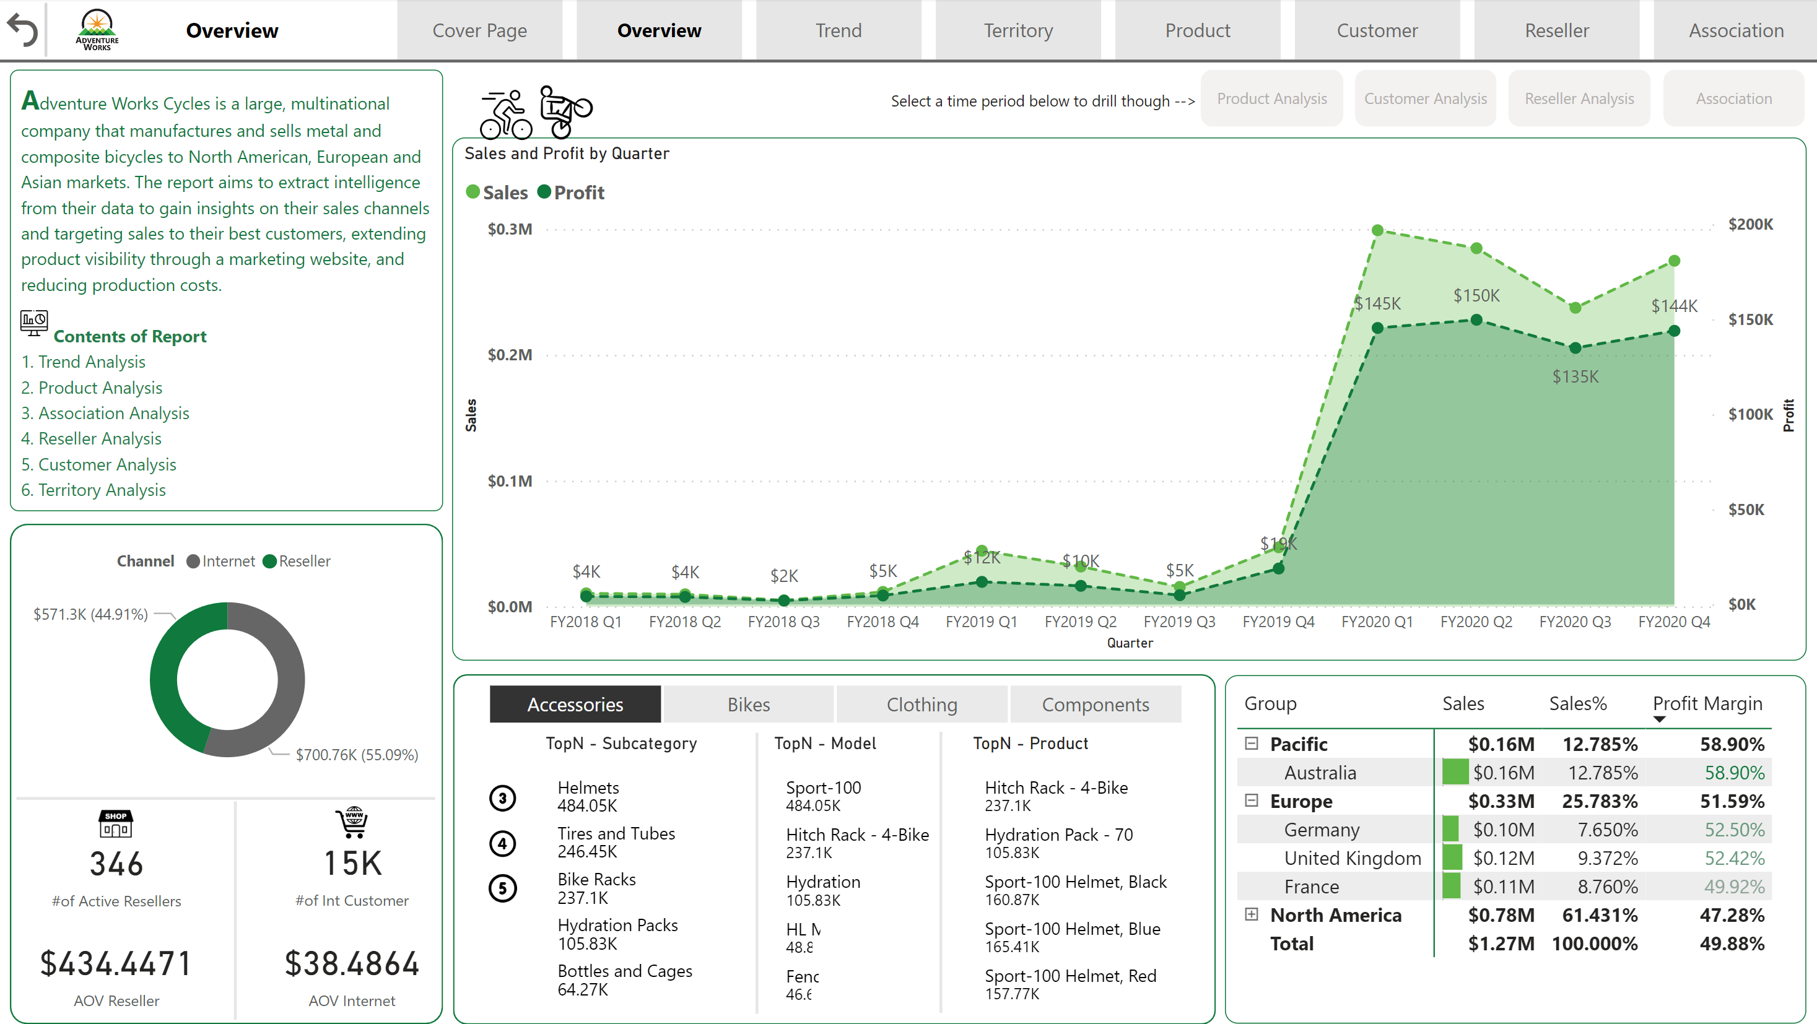Collapse the Pacific group row

click(x=1252, y=744)
